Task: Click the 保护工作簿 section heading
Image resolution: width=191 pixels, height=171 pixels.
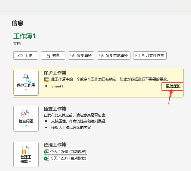Action: [55, 73]
